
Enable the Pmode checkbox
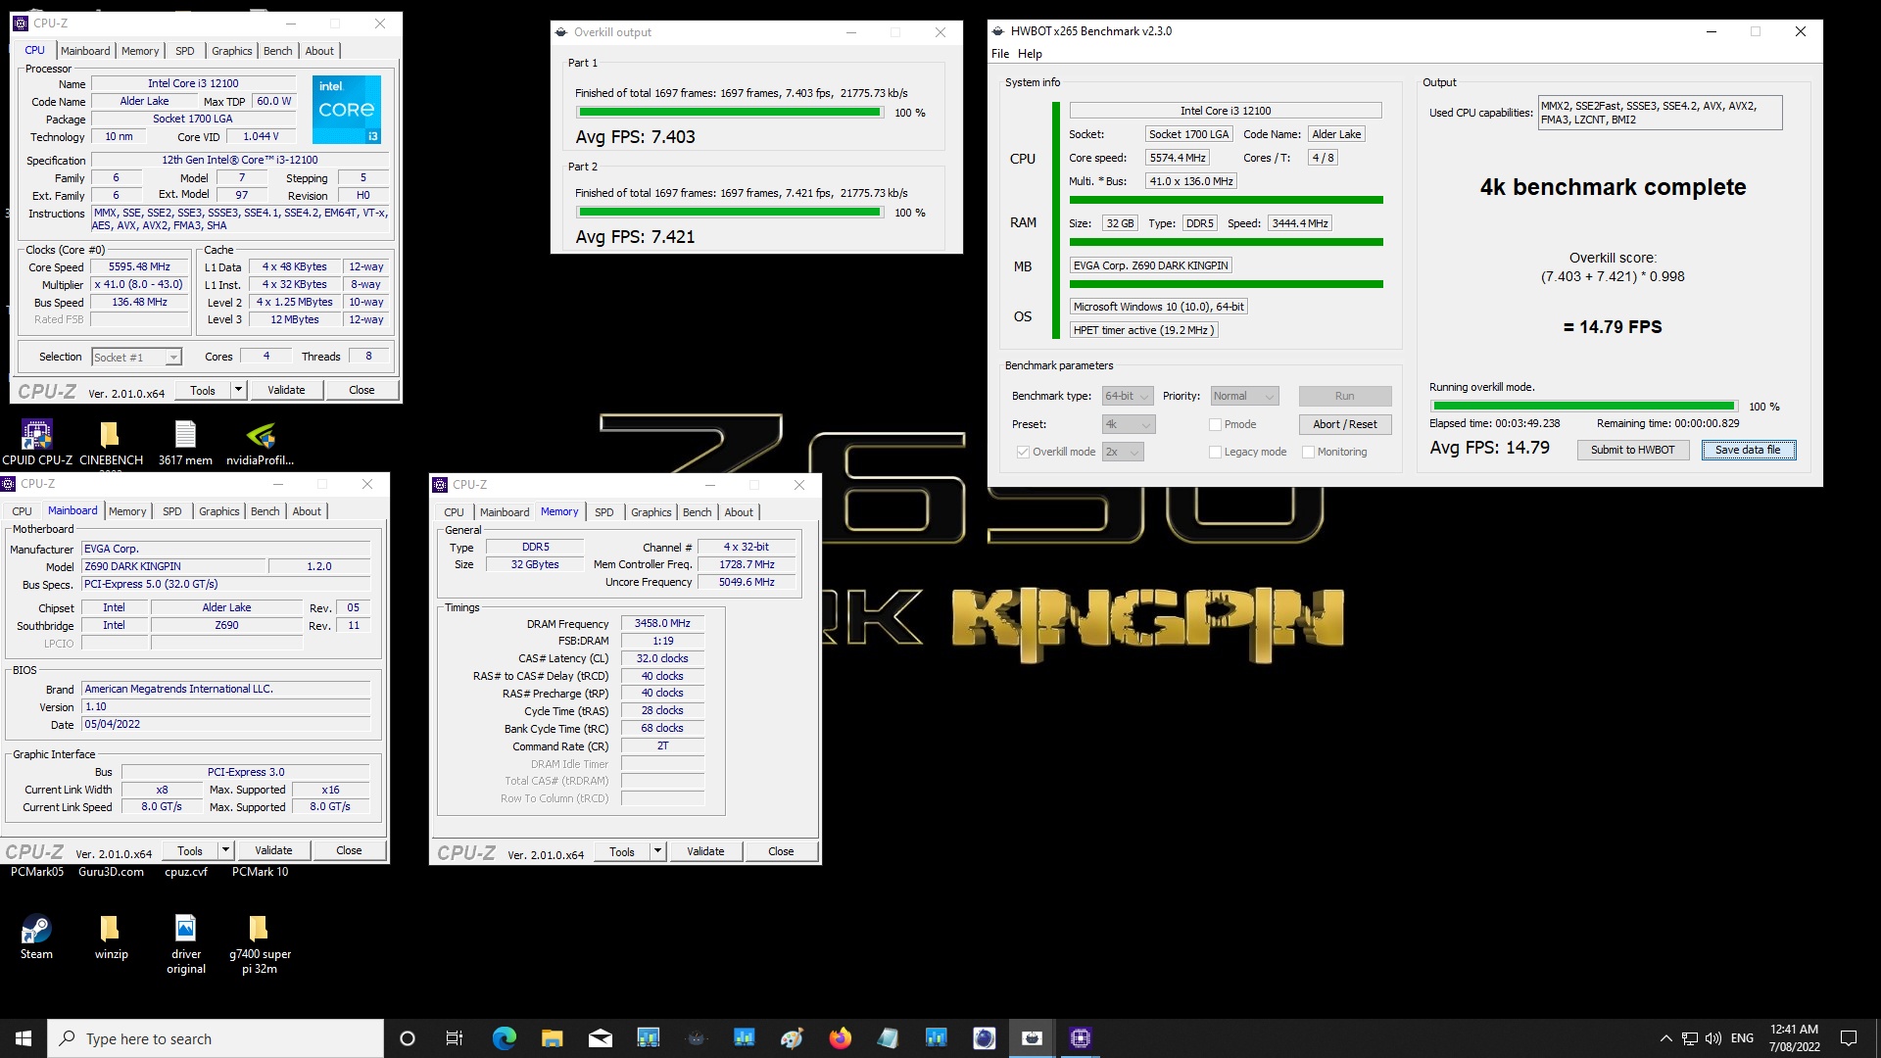tap(1215, 424)
